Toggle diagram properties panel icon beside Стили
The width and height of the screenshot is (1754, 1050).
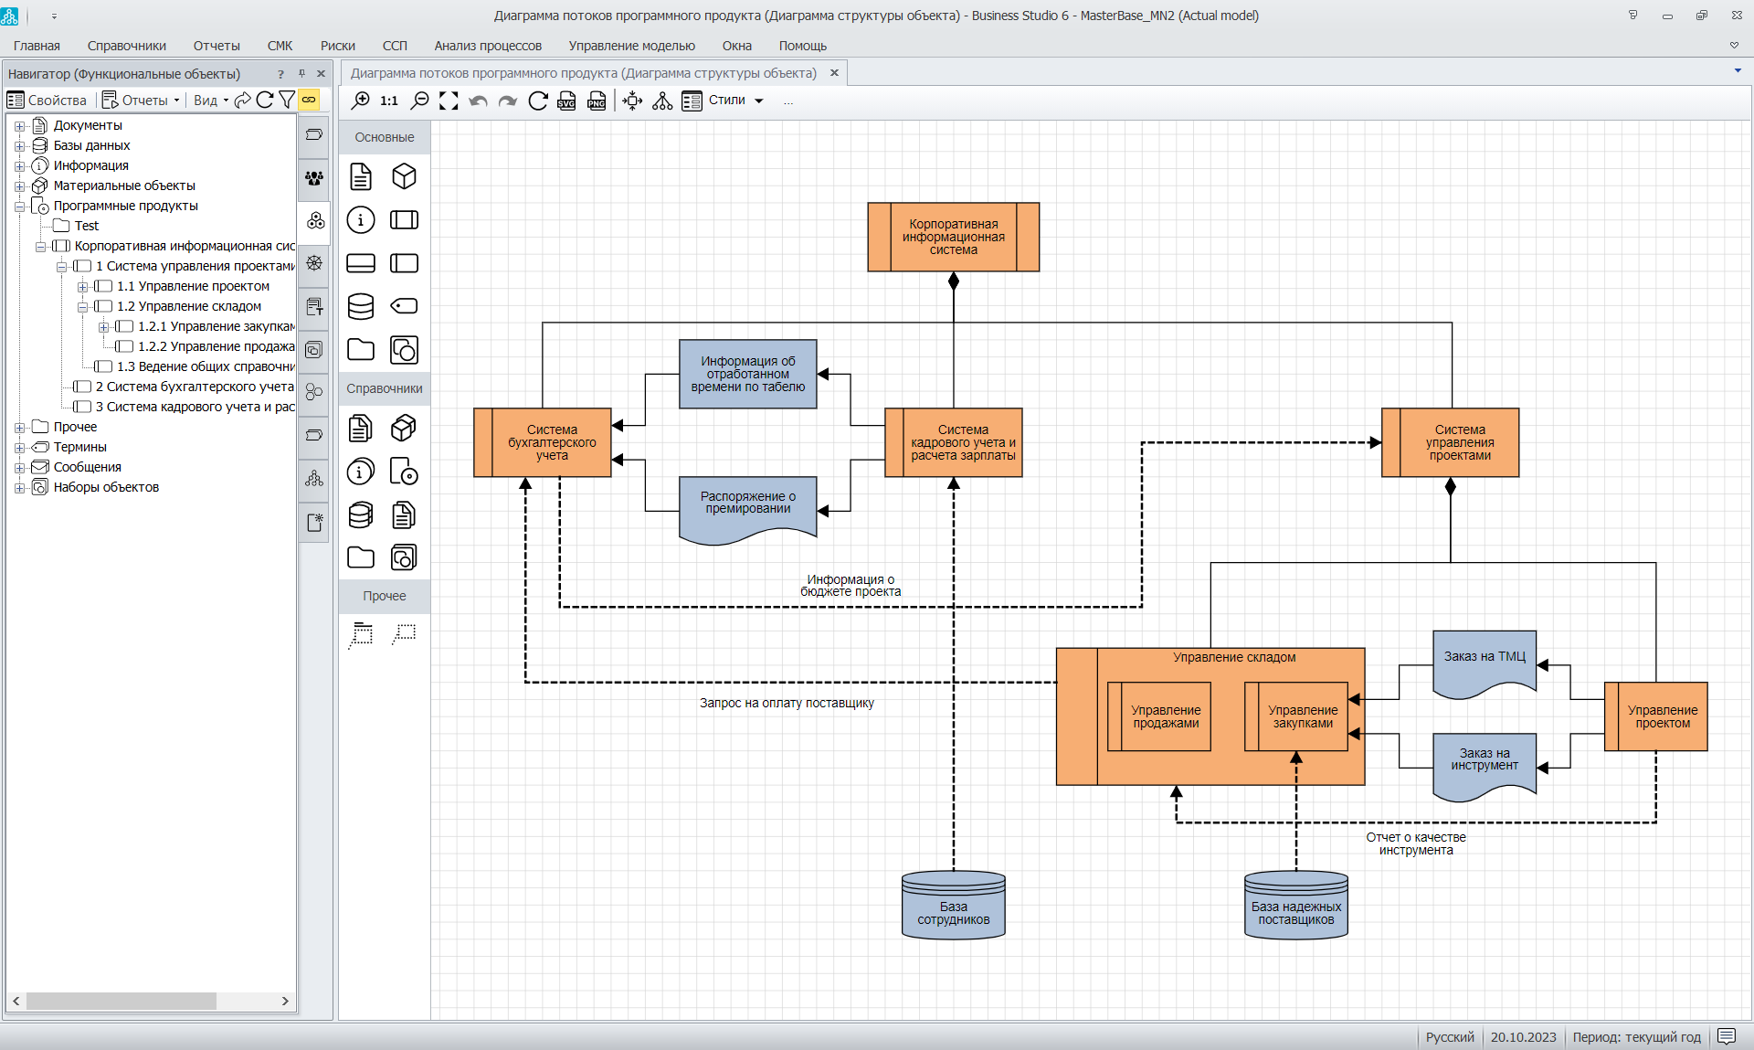(692, 101)
